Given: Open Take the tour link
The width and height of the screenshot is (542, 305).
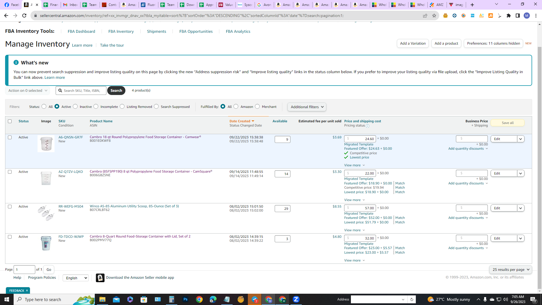Looking at the screenshot, I should tap(112, 45).
